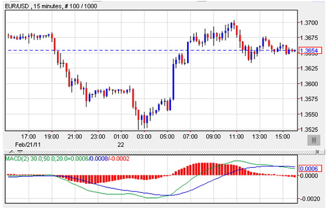Click the 1.3625 price axis label
The image size is (327, 209).
309,68
